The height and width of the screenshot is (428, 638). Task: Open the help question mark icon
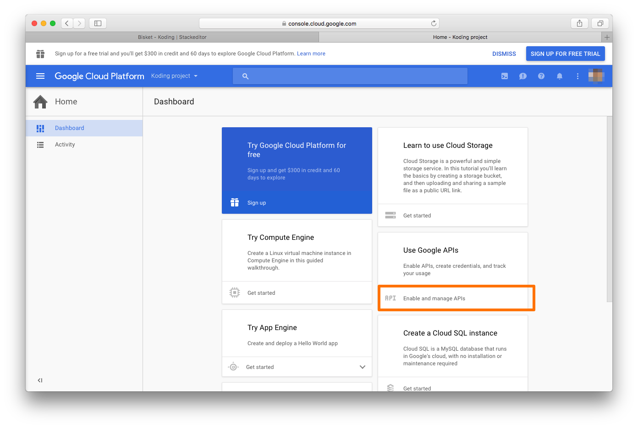click(x=541, y=76)
